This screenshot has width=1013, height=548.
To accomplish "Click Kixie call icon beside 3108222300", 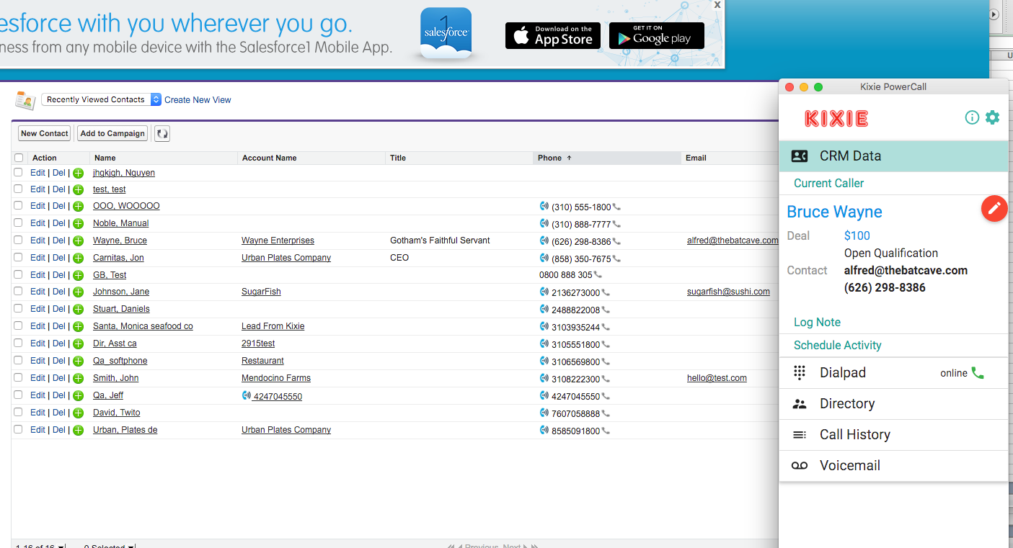I will tap(544, 378).
